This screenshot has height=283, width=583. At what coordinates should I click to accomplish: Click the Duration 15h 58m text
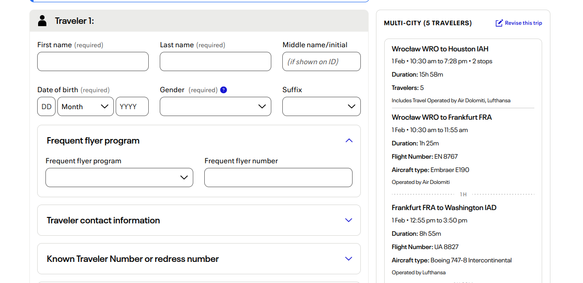[417, 74]
